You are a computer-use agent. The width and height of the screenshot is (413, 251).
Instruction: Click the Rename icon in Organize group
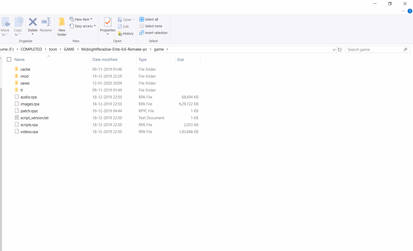pos(46,22)
